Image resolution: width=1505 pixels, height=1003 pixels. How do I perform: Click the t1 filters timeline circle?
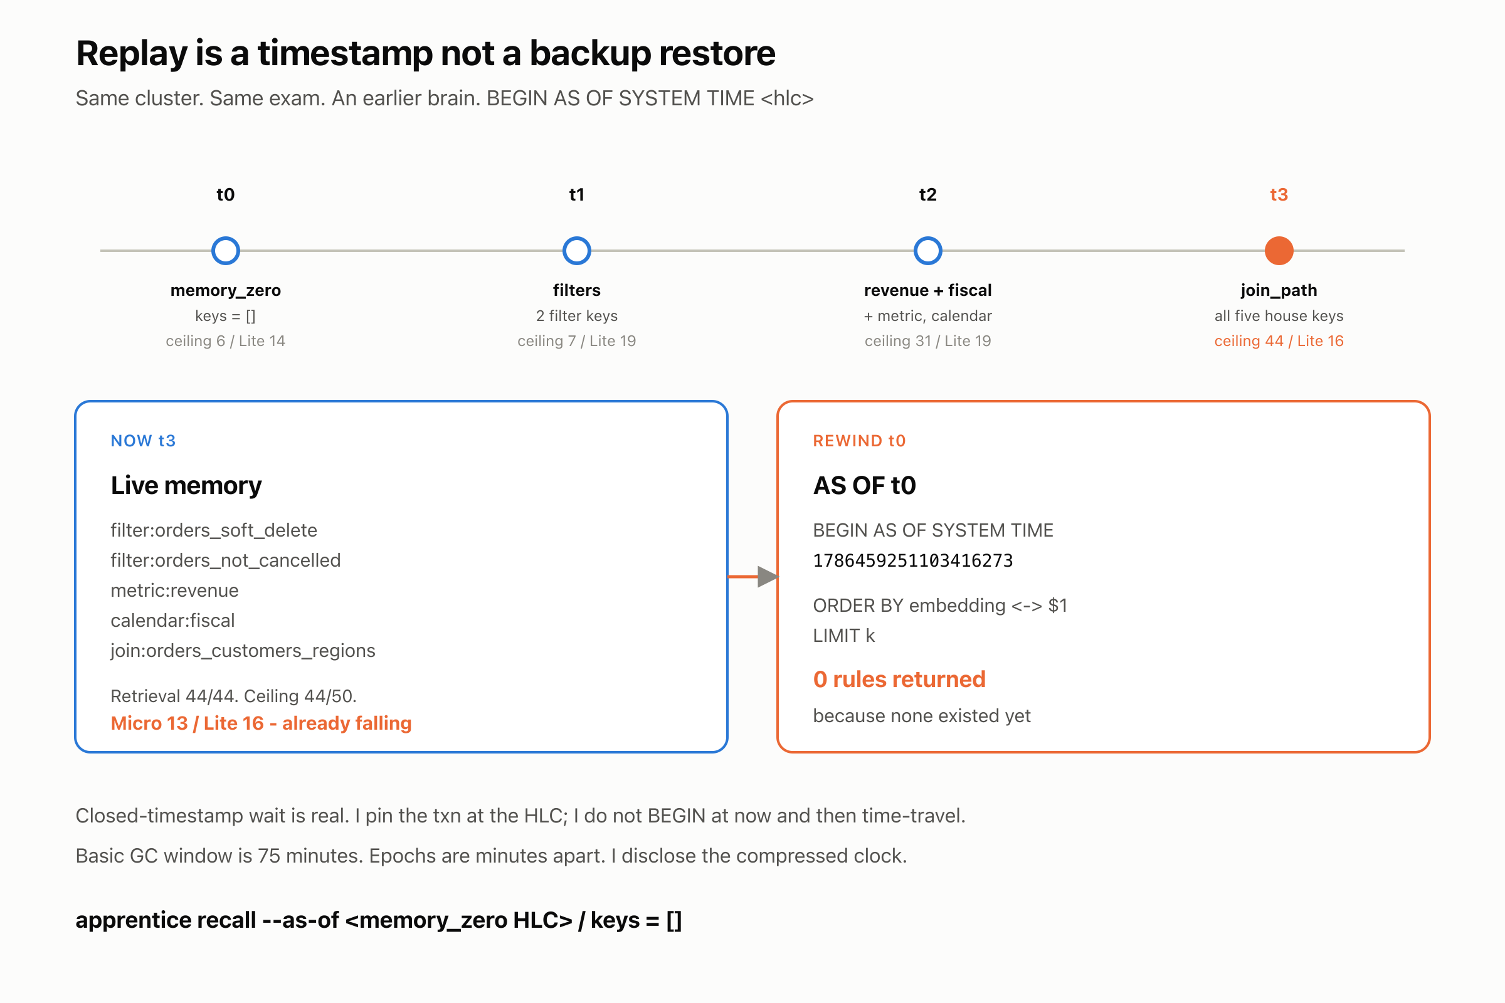pyautogui.click(x=576, y=251)
